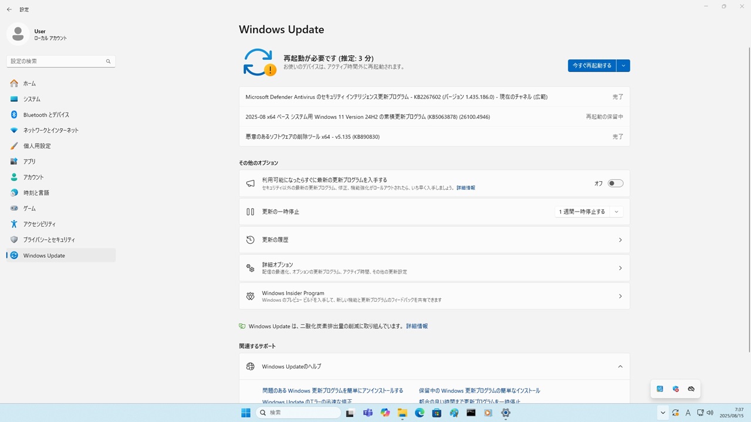Click the history clock icon for 更新の履歴
The image size is (751, 422).
tap(251, 240)
